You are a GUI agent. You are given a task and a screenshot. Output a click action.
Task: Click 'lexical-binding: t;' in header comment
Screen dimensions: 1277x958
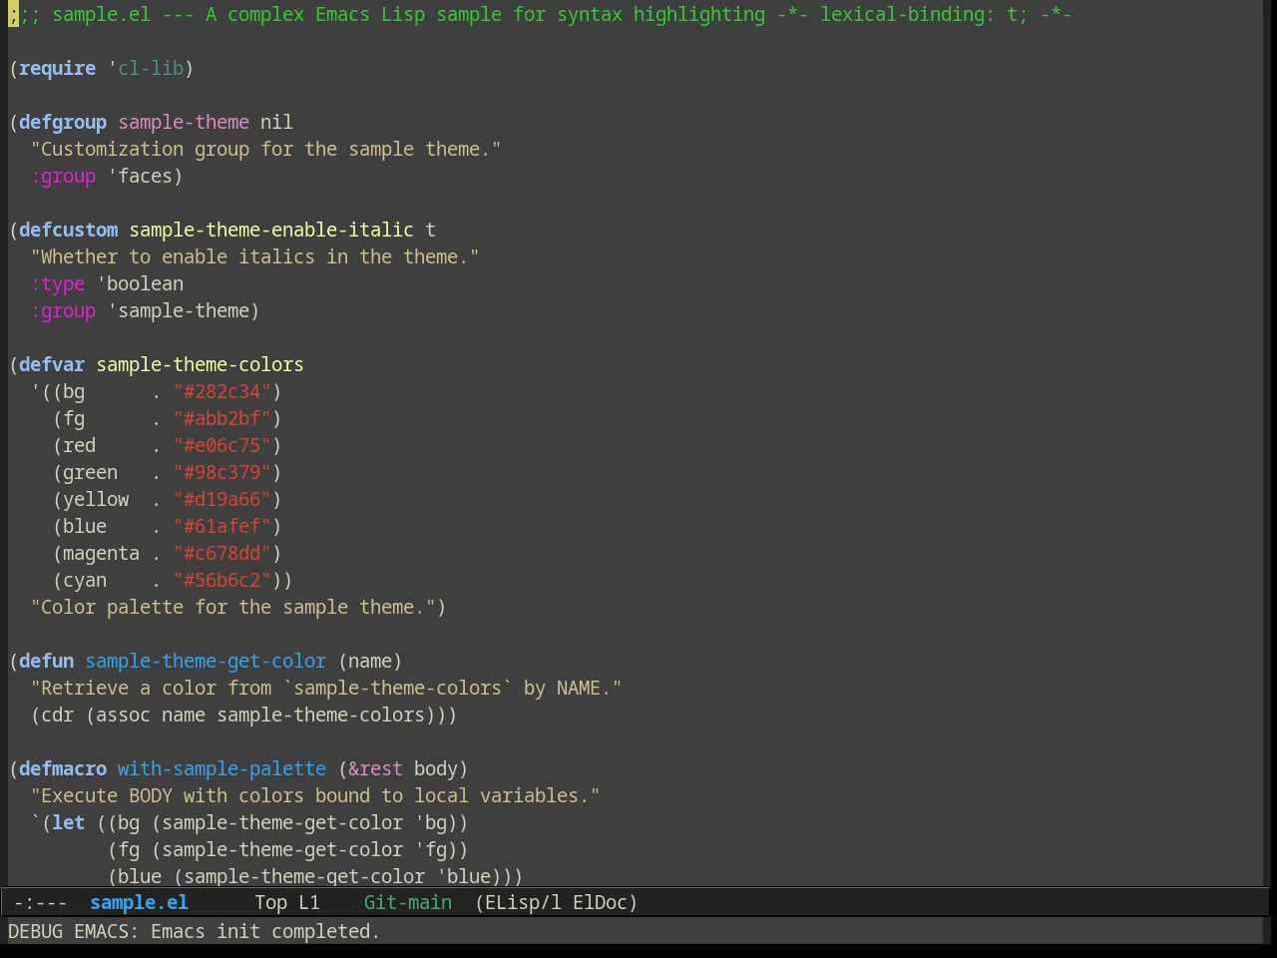click(x=924, y=14)
